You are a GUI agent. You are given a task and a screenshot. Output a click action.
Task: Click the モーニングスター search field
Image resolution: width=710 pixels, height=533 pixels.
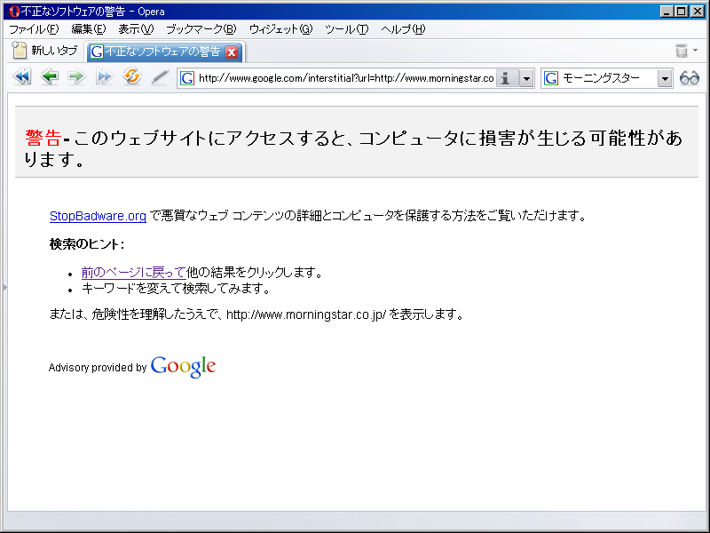pyautogui.click(x=608, y=78)
